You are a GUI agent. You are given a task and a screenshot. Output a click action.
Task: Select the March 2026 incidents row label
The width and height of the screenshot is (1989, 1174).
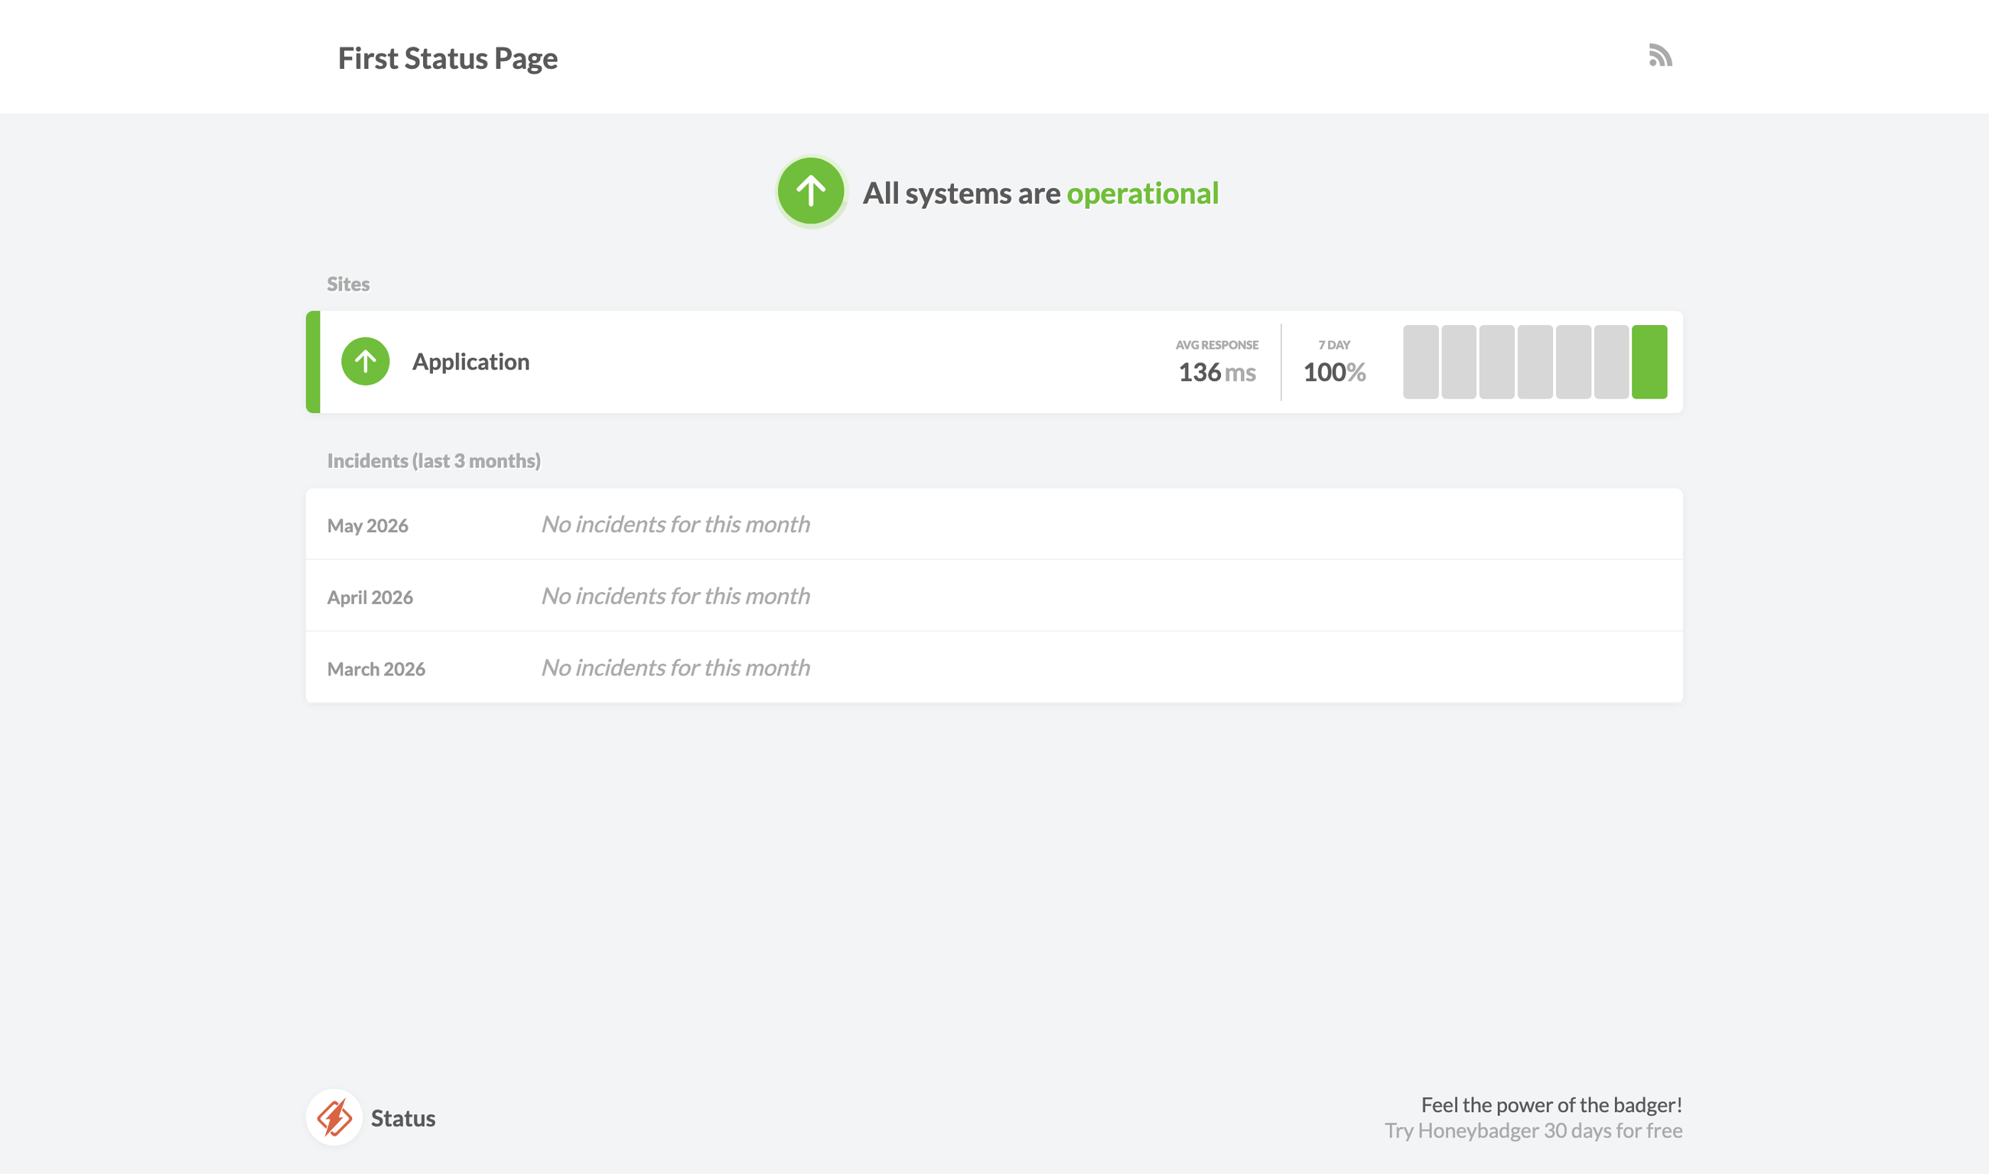click(376, 669)
